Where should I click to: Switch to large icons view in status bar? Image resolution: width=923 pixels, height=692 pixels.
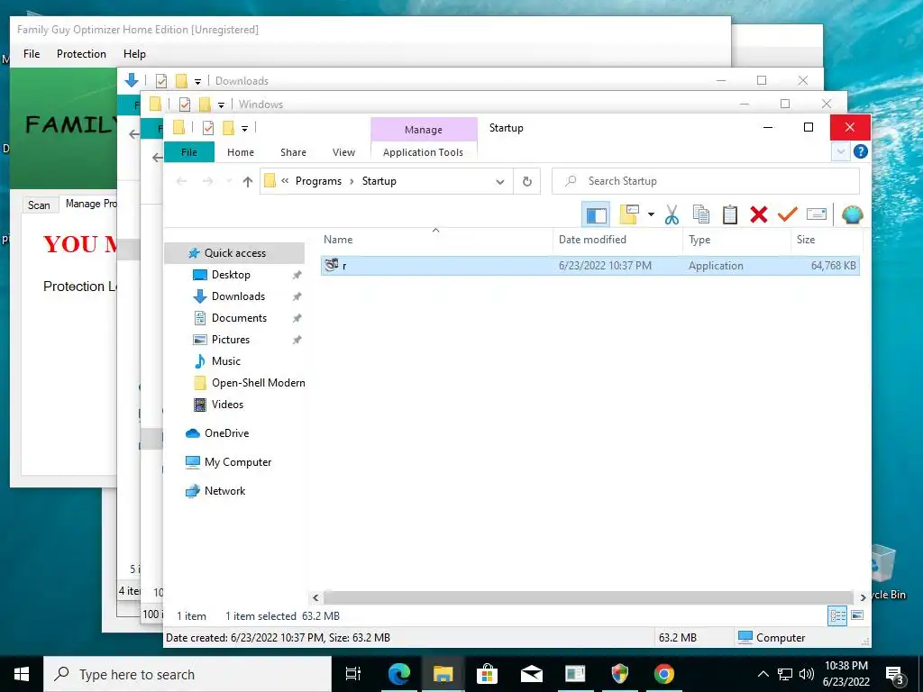(x=857, y=615)
